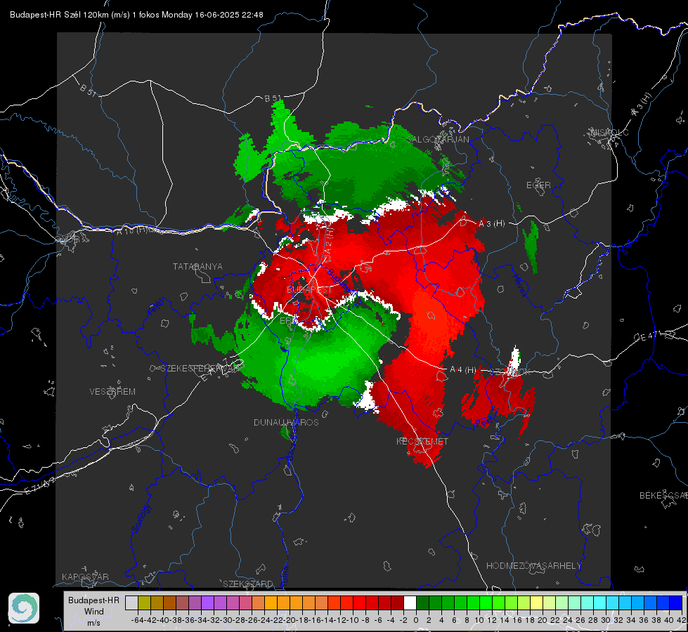
Task: Click the VESZPRÉM city label
Action: 112,392
